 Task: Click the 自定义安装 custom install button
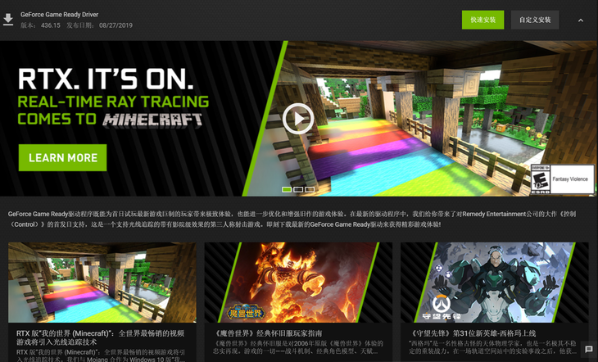click(x=535, y=20)
